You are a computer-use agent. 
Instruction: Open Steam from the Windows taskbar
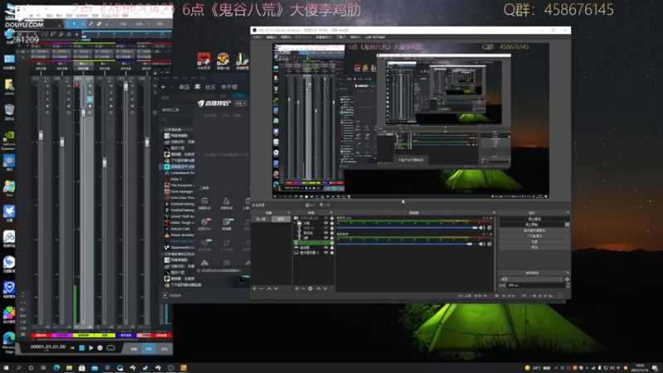click(146, 368)
